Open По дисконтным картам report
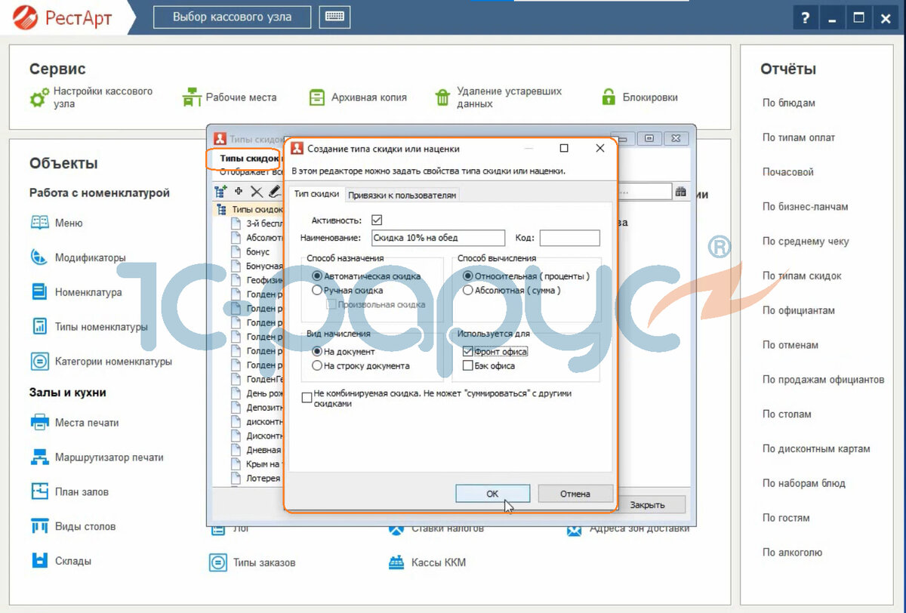Image resolution: width=906 pixels, height=613 pixels. [x=816, y=448]
